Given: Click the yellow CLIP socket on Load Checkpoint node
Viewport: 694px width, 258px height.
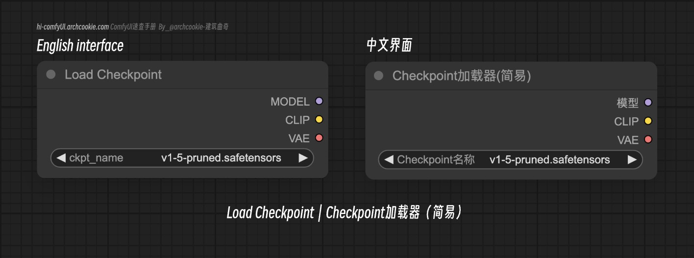Looking at the screenshot, I should coord(319,120).
